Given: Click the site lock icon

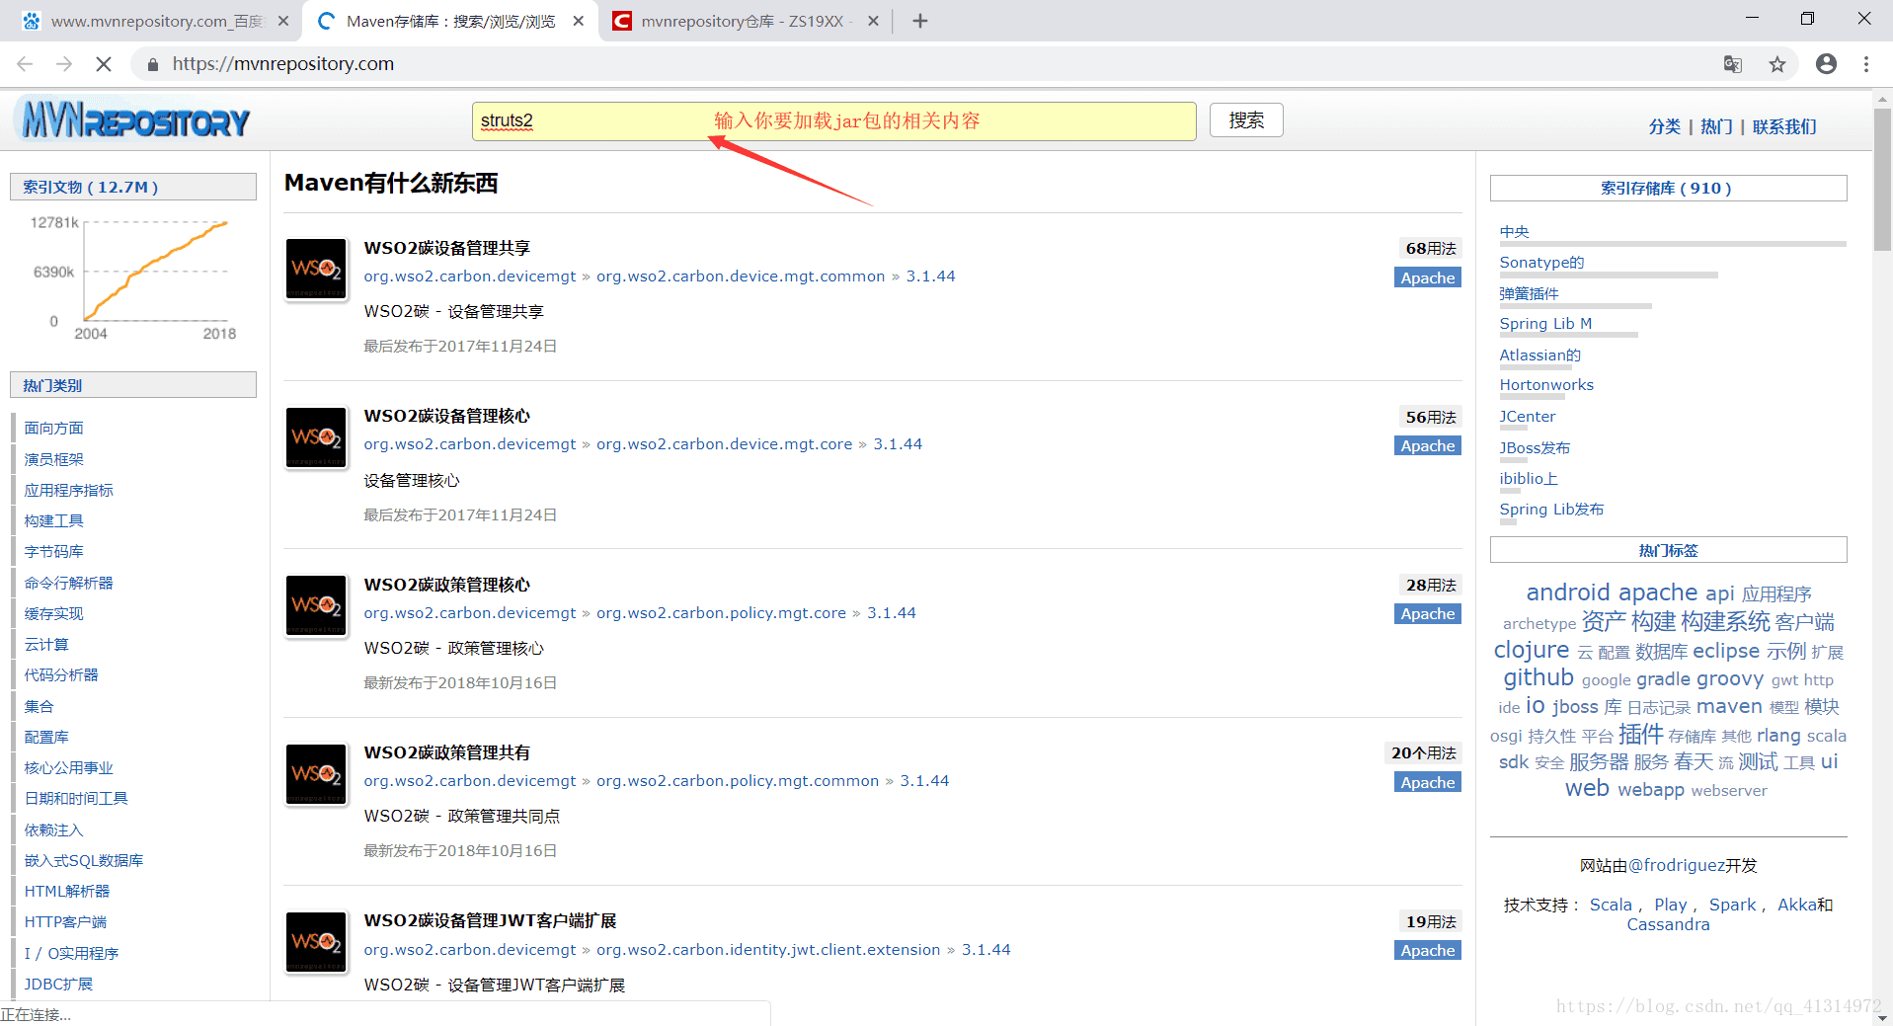Looking at the screenshot, I should (152, 64).
